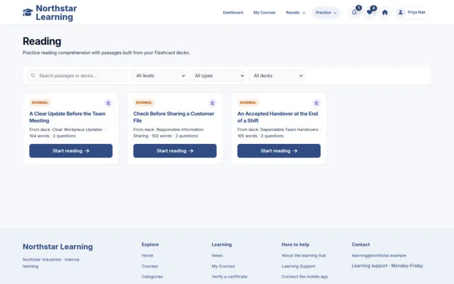Expand the Practice menu
454x284 pixels.
pos(326,12)
